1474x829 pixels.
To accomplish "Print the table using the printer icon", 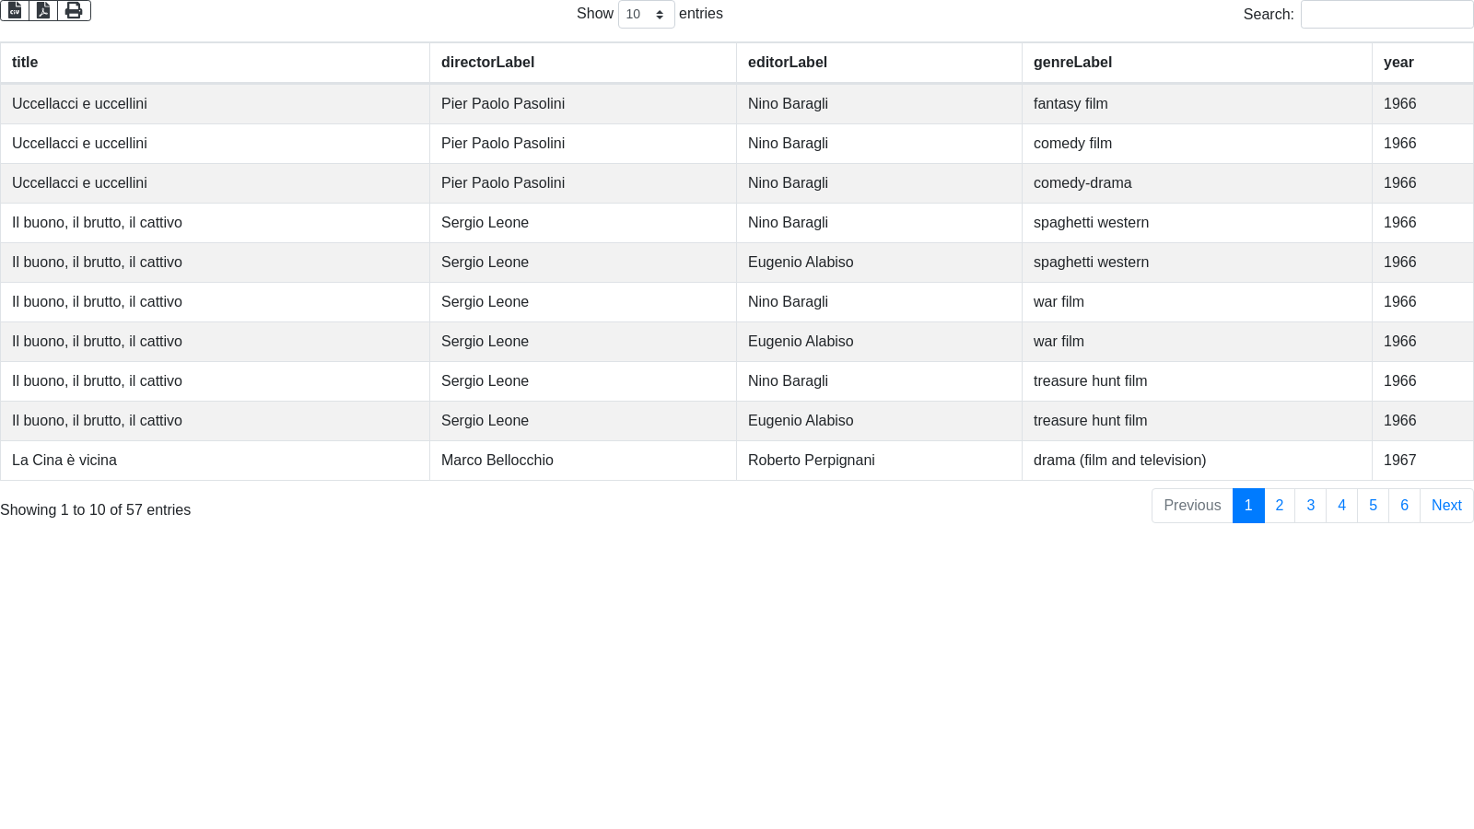I will pos(74,10).
